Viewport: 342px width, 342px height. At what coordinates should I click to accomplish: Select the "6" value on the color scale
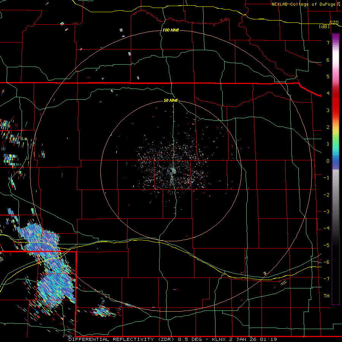pos(328,60)
